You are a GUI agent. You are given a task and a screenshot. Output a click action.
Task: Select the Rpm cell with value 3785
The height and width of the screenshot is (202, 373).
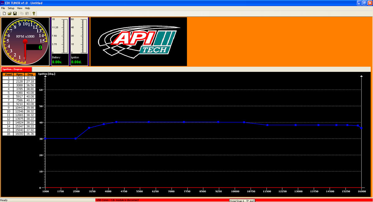(20, 89)
